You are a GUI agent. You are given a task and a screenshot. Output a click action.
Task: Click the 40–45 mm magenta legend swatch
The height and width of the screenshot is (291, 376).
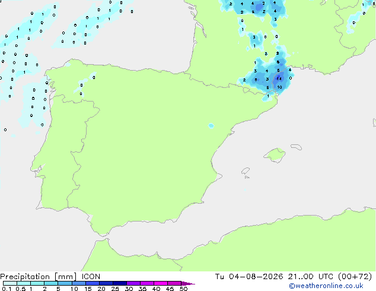(161, 283)
